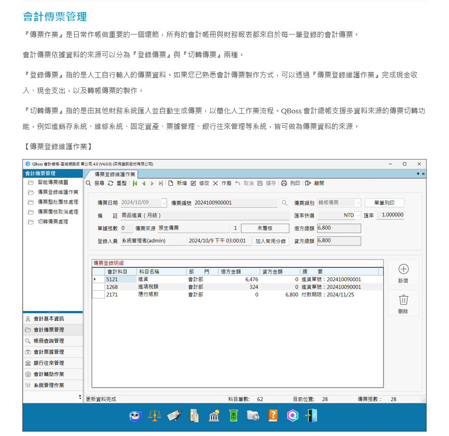
Task: Delete detail row with trash icon
Action: (403, 303)
